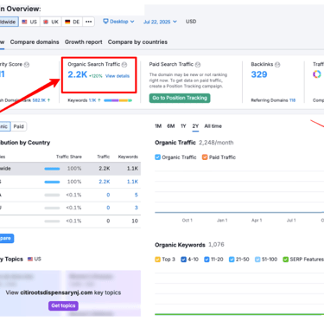Image resolution: width=324 pixels, height=321 pixels.
Task: Click the traffic donut chart icon
Action: coord(317,74)
